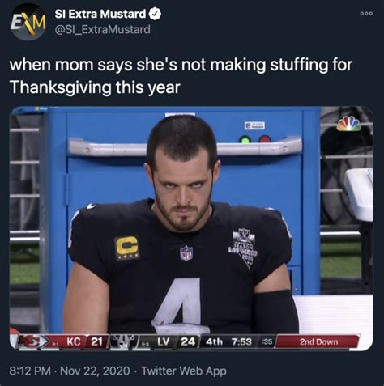Click the NFL shield on the jersey collar
The height and width of the screenshot is (386, 384).
pyautogui.click(x=186, y=252)
